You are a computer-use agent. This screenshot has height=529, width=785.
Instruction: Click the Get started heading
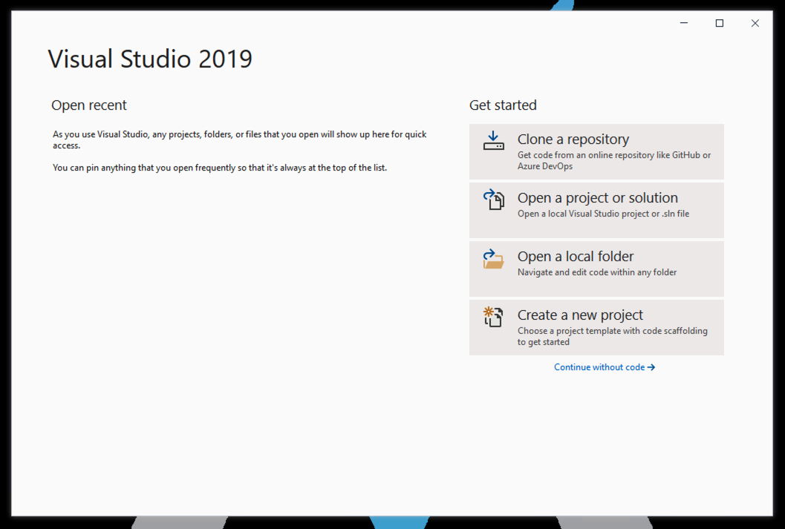[503, 105]
